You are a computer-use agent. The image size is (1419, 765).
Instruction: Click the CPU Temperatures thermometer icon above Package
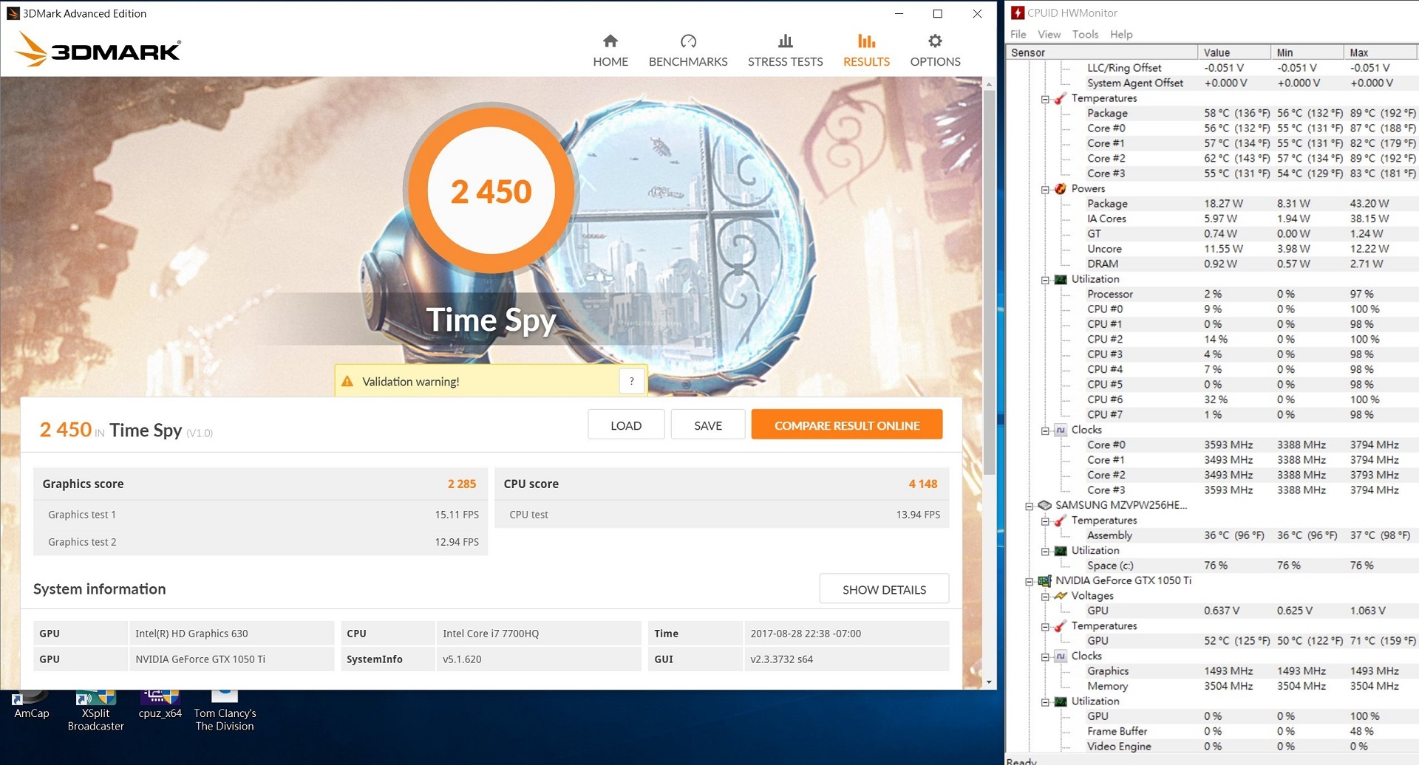click(1061, 98)
